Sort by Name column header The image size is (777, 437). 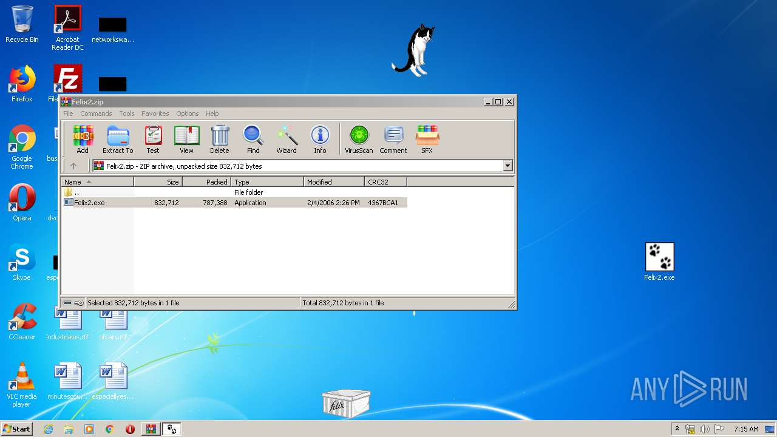click(98, 181)
